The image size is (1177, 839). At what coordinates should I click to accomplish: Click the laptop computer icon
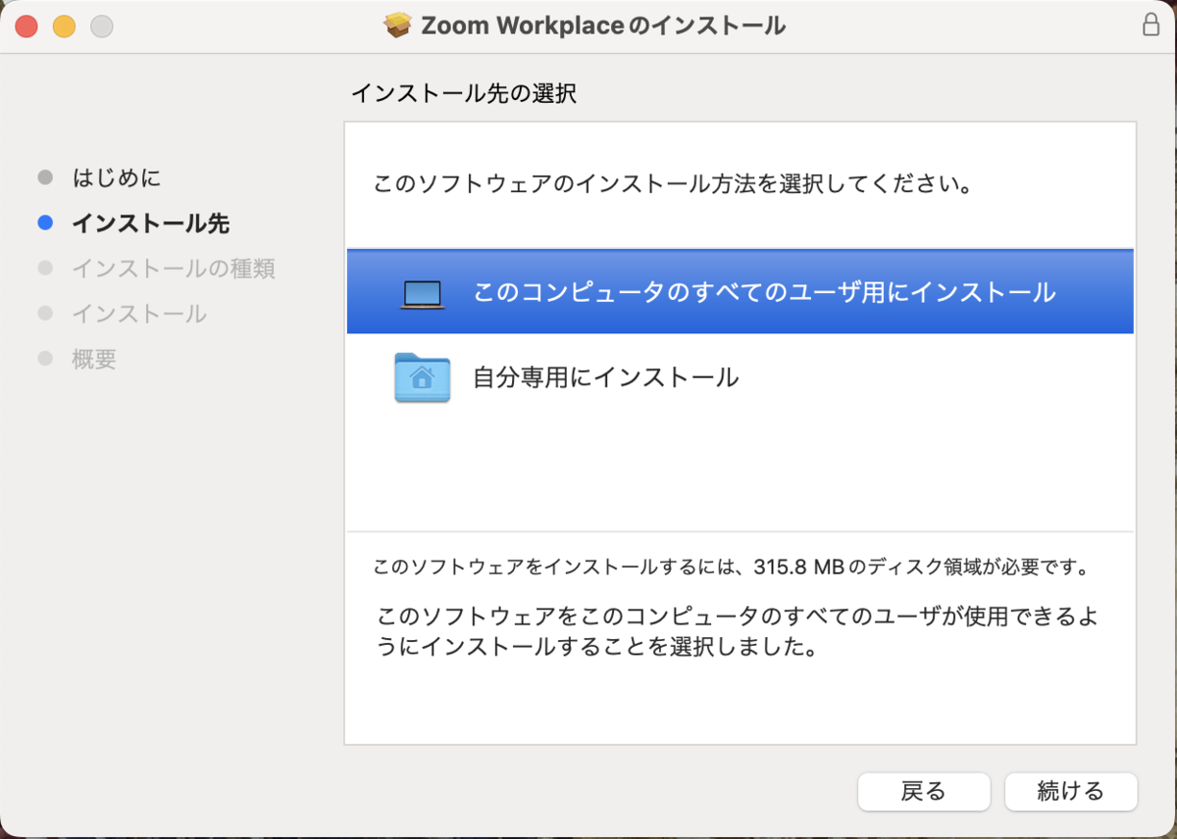tap(422, 294)
